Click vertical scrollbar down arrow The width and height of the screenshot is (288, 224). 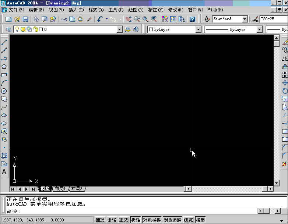(x=277, y=183)
